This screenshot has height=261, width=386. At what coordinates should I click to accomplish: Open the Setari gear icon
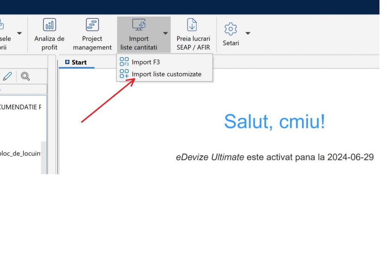[x=231, y=29]
